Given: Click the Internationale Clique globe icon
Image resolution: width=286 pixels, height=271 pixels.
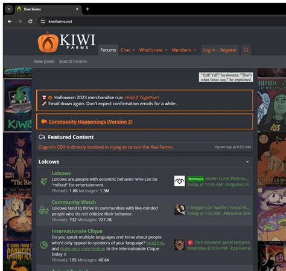Looking at the screenshot, I should coord(44,245).
